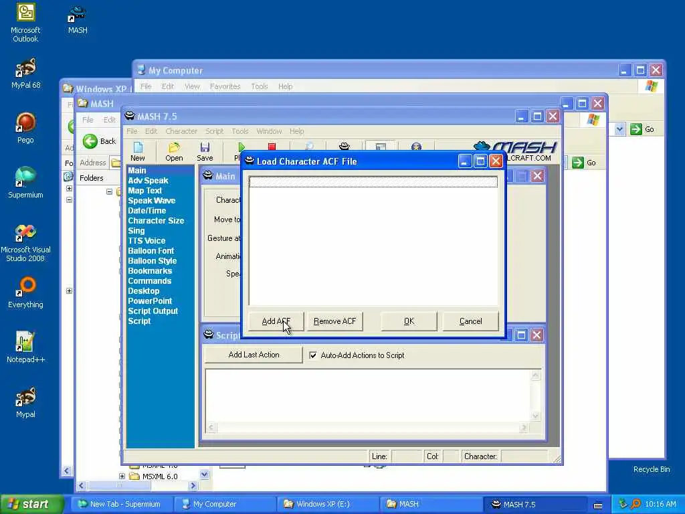Click folder tree horizontal scroll right arrow

[x=193, y=486]
